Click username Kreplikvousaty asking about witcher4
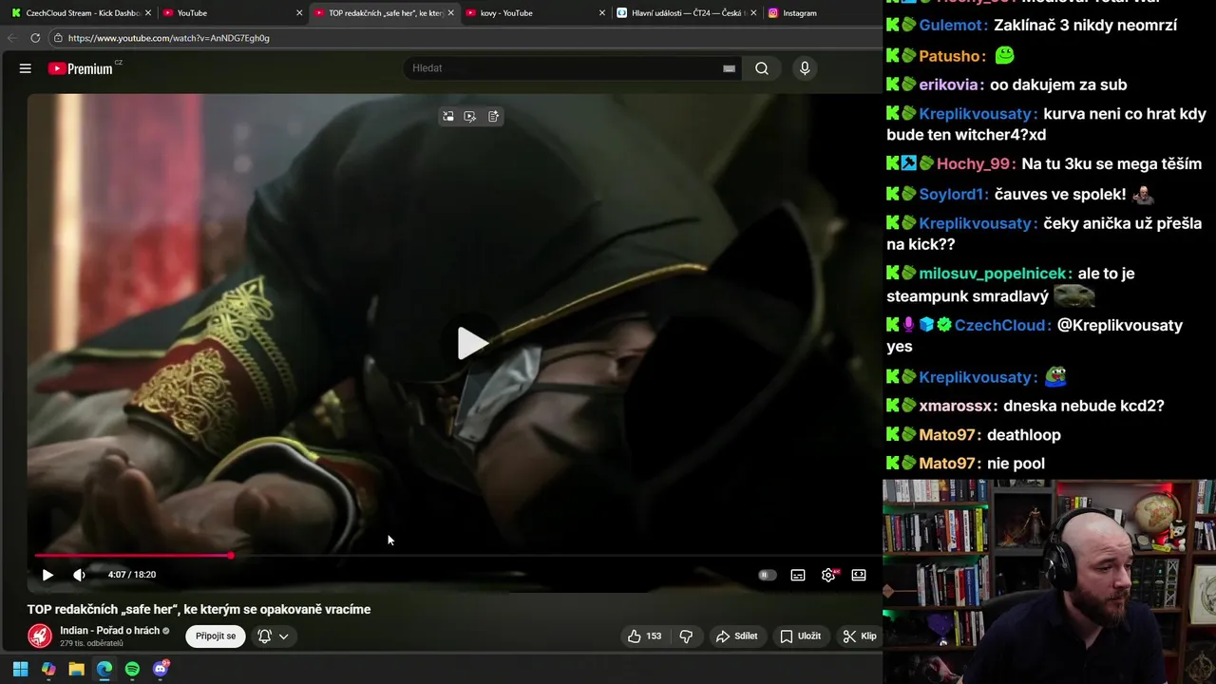 point(978,114)
